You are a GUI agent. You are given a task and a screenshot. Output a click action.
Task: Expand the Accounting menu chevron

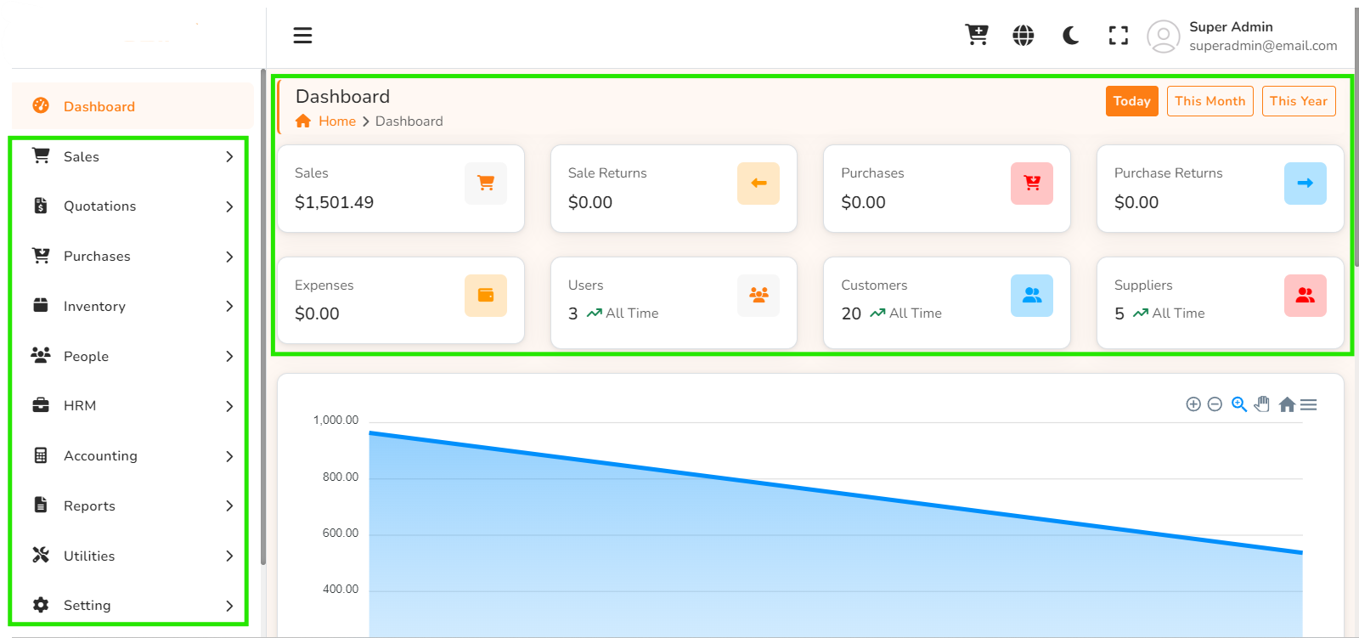[229, 456]
